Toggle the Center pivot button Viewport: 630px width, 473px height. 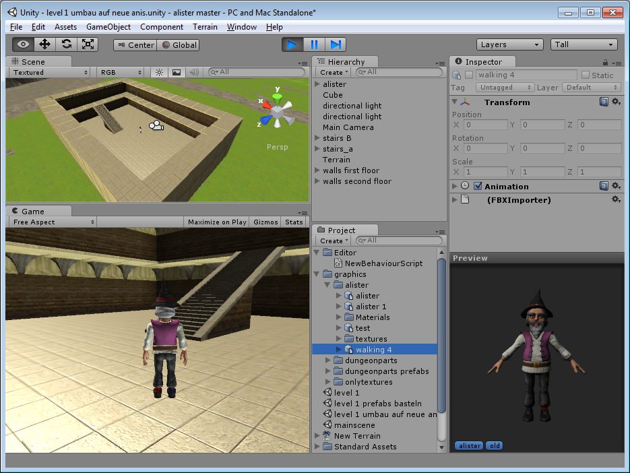(135, 45)
